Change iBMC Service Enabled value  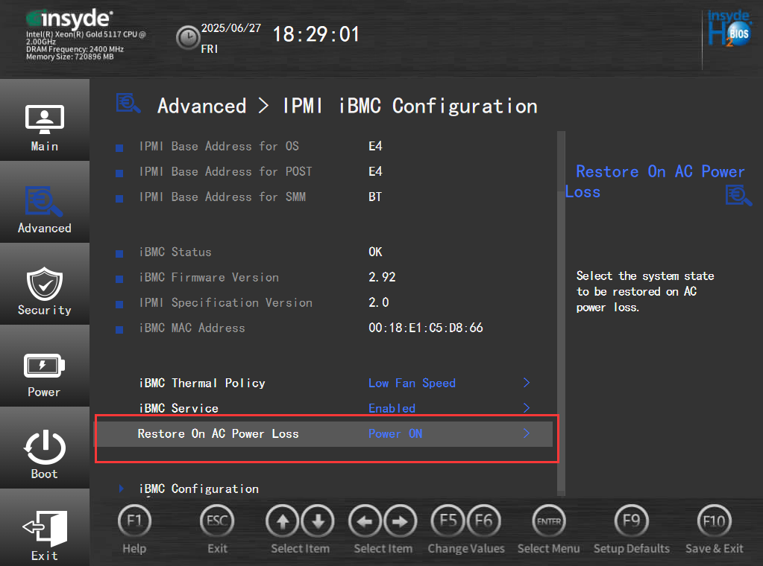[x=392, y=408]
